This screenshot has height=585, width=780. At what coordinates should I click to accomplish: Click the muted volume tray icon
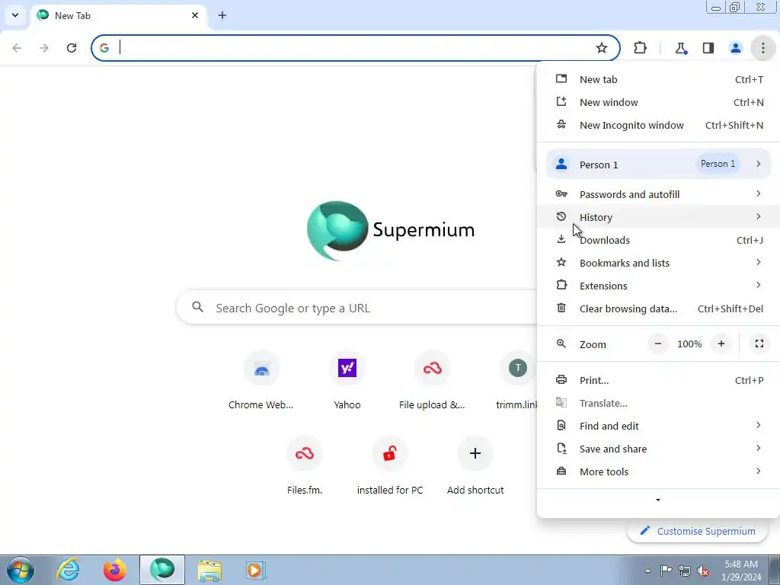point(703,571)
